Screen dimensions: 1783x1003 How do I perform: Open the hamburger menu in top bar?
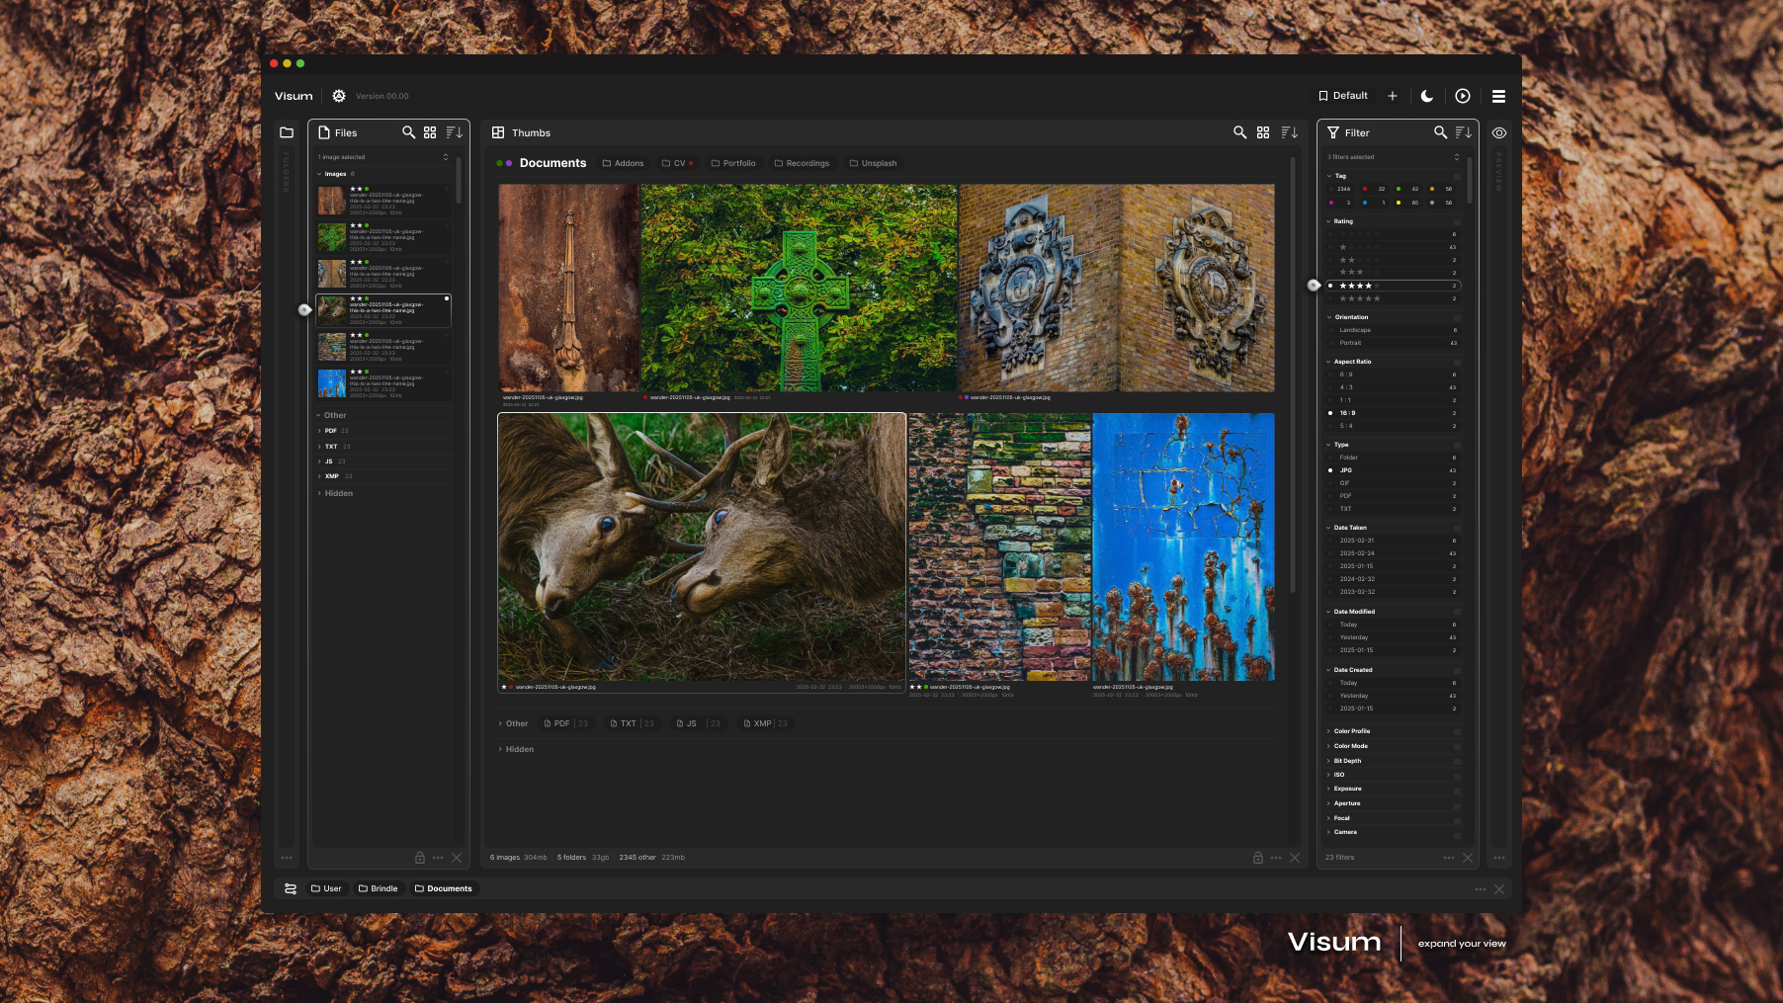point(1498,96)
